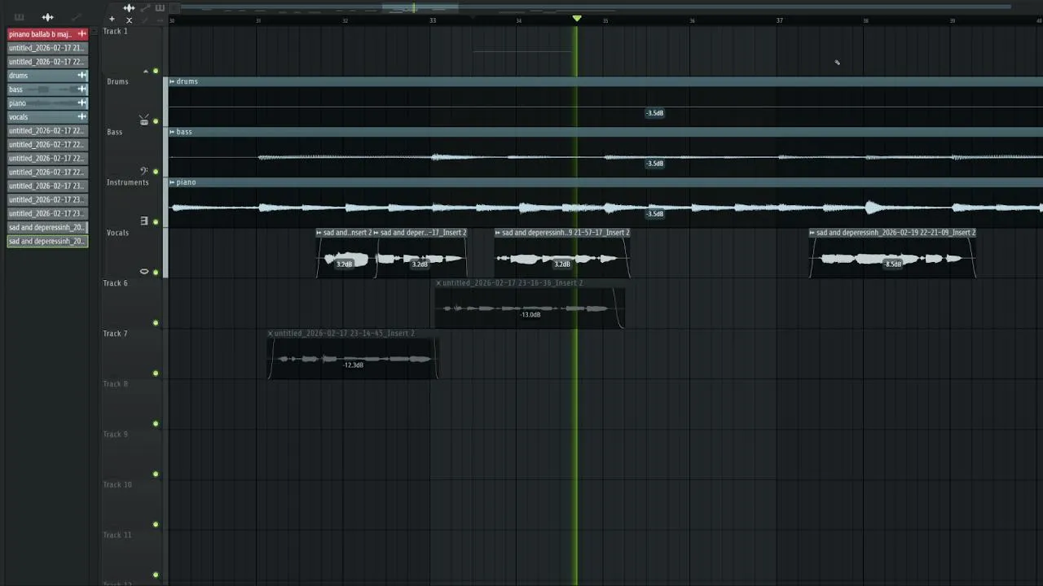Click waveform icon on drums picker item
The width and height of the screenshot is (1043, 586).
(81, 76)
